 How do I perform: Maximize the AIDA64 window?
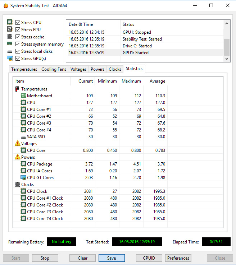pos(211,5)
